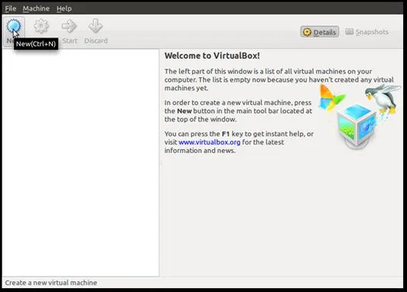Switch to the Snapshots view button
This screenshot has width=407, height=292.
pyautogui.click(x=366, y=32)
